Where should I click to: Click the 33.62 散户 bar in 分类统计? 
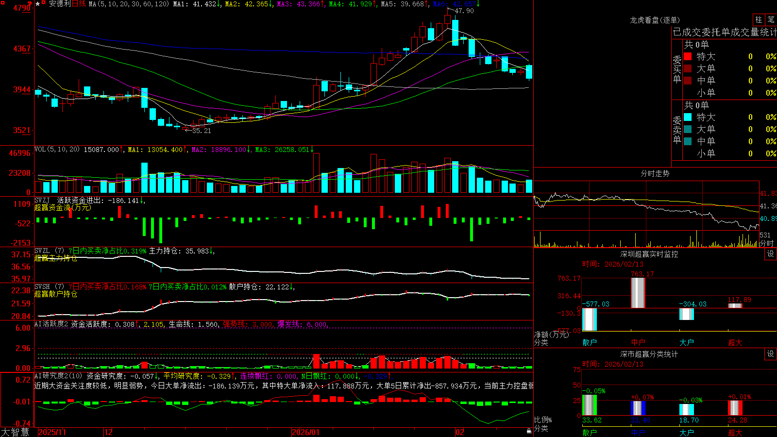(590, 405)
